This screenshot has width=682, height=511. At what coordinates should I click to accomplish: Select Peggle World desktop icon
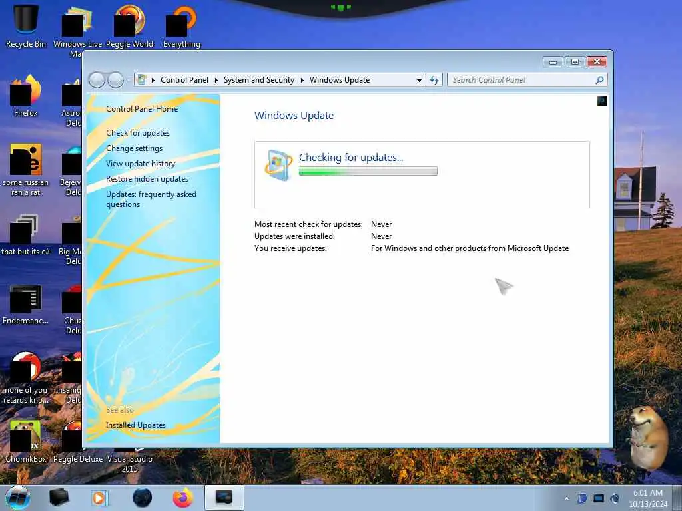click(x=130, y=26)
